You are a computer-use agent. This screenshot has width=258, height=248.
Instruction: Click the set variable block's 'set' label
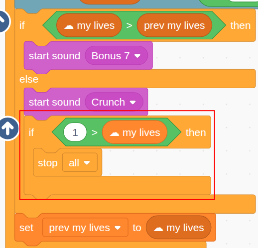click(26, 228)
